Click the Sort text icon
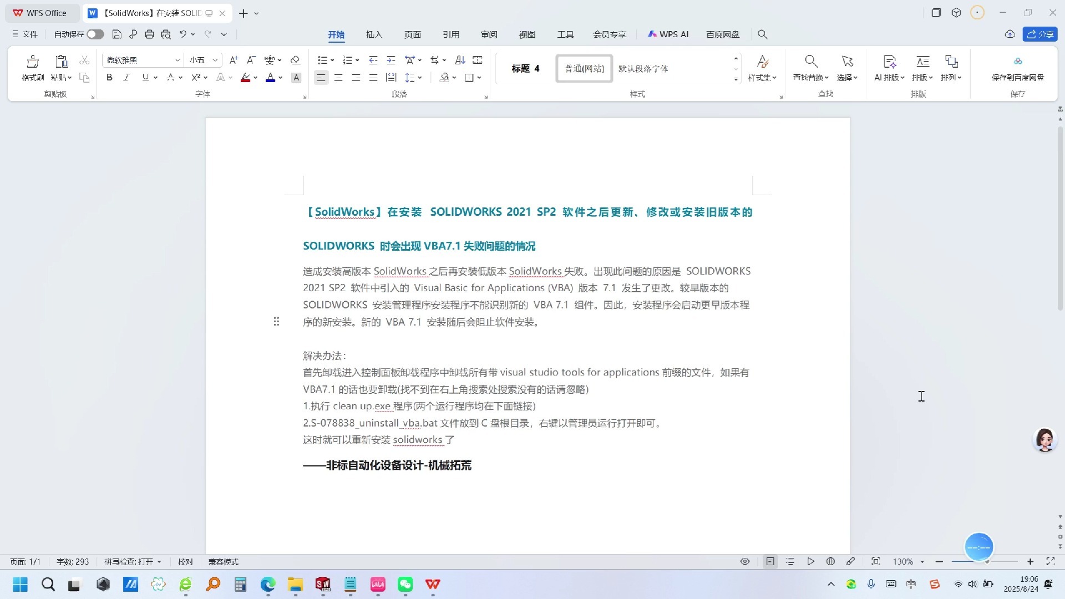 [460, 60]
